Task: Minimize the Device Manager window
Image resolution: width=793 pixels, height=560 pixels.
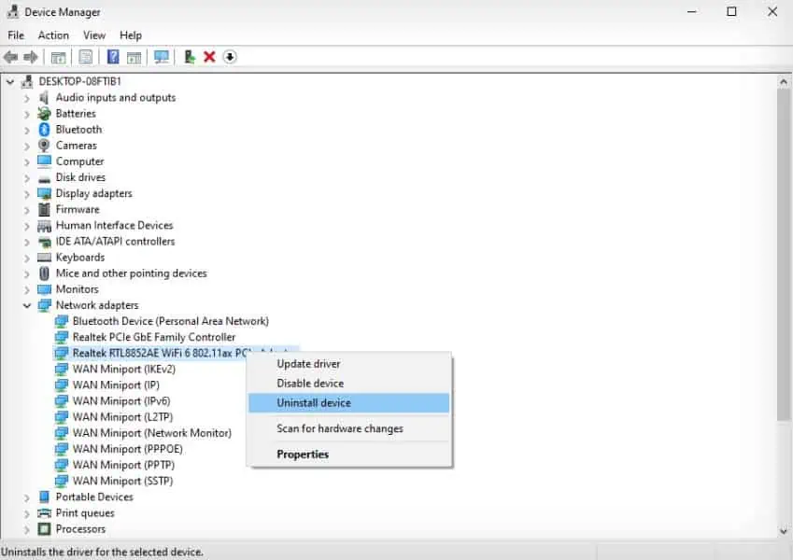Action: tap(692, 11)
